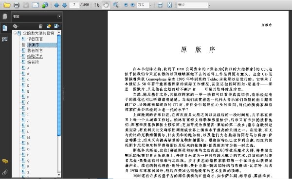The image size is (292, 179).
Task: Jump to bookmark J
Action: click(28, 120)
